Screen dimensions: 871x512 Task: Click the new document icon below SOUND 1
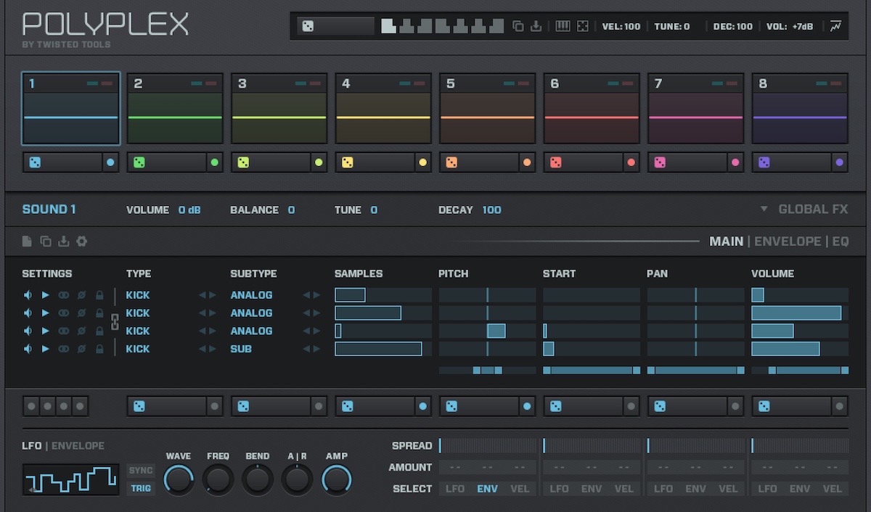pyautogui.click(x=28, y=241)
